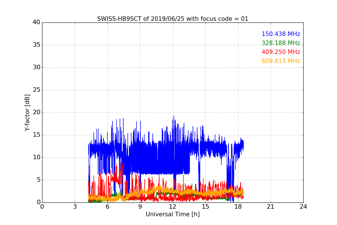Click the y-axis tick label 20
The width and height of the screenshot is (337, 225).
coord(37,112)
